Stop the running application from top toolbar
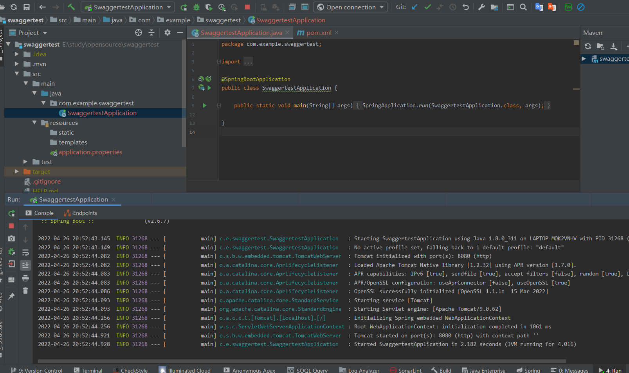The width and height of the screenshot is (629, 373). [x=247, y=7]
